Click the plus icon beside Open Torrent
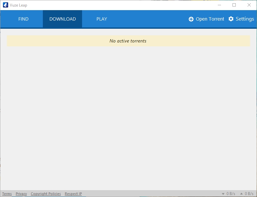Image resolution: width=257 pixels, height=197 pixels. [191, 19]
